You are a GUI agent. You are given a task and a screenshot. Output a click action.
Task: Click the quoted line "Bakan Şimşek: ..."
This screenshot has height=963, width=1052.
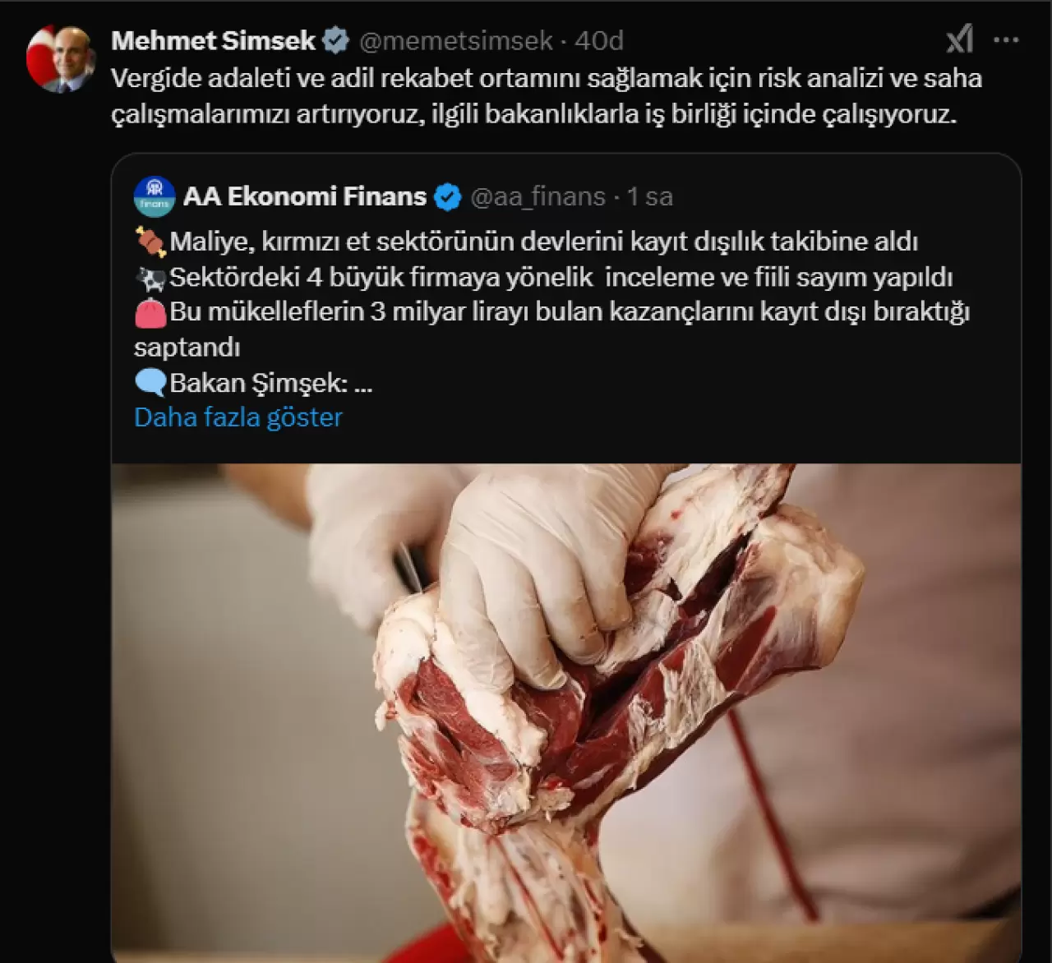271,383
